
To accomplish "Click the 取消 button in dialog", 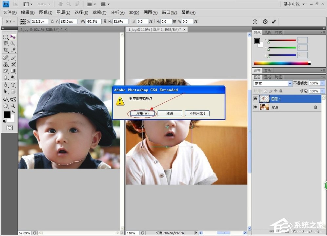I will pyautogui.click(x=170, y=113).
